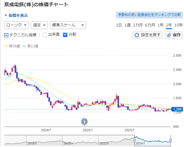Image resolution: width=184 pixels, height=147 pixels.
Task: Open the 週足 interval dropdown
Action: tap(39, 25)
